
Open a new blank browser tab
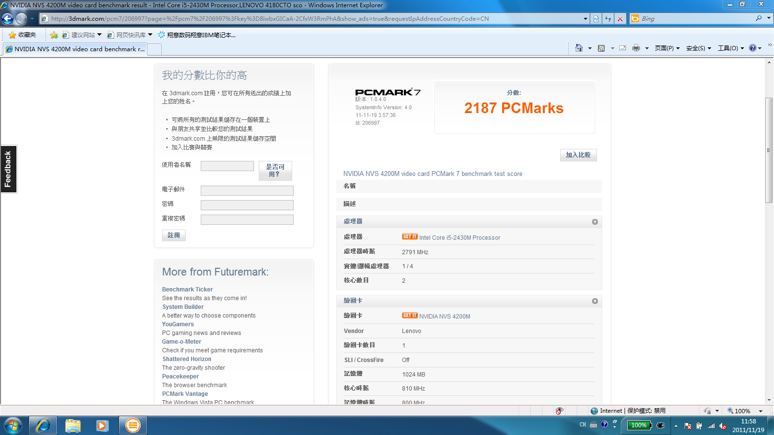pos(154,49)
